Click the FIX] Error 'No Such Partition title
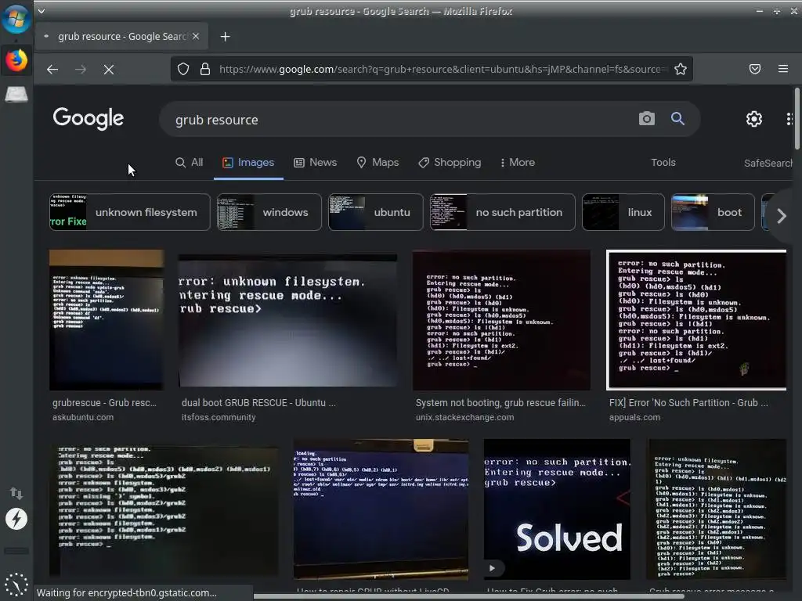This screenshot has width=802, height=601. pyautogui.click(x=688, y=403)
